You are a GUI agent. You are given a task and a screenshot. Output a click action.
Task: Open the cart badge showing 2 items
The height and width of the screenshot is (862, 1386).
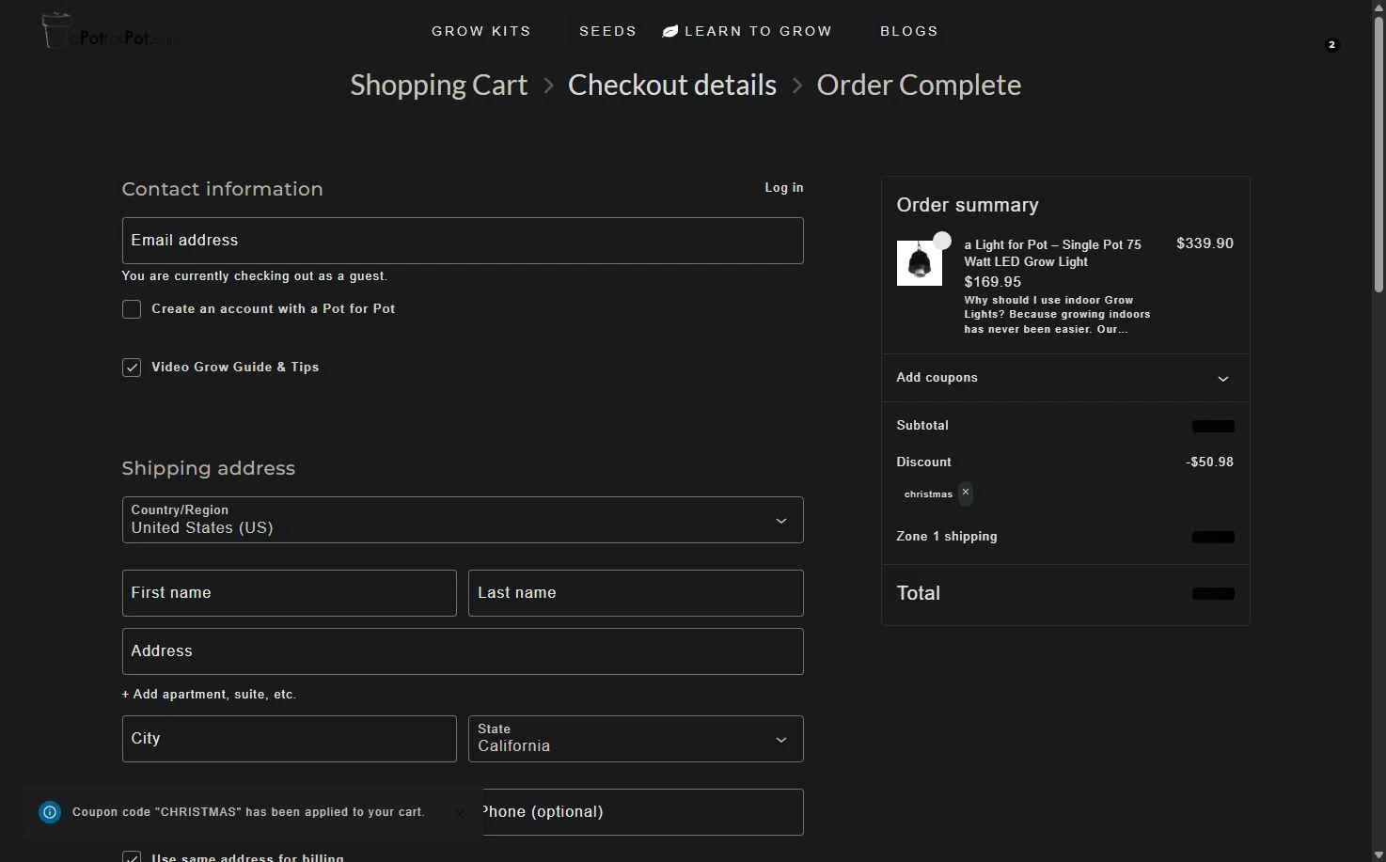pos(1331,44)
